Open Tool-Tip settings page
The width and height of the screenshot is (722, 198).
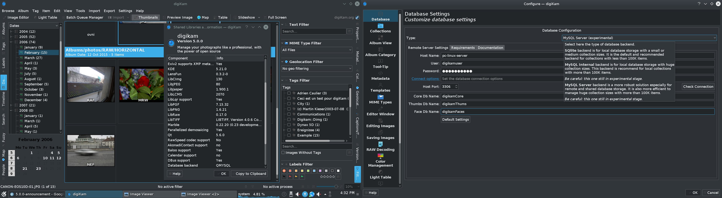pyautogui.click(x=380, y=64)
